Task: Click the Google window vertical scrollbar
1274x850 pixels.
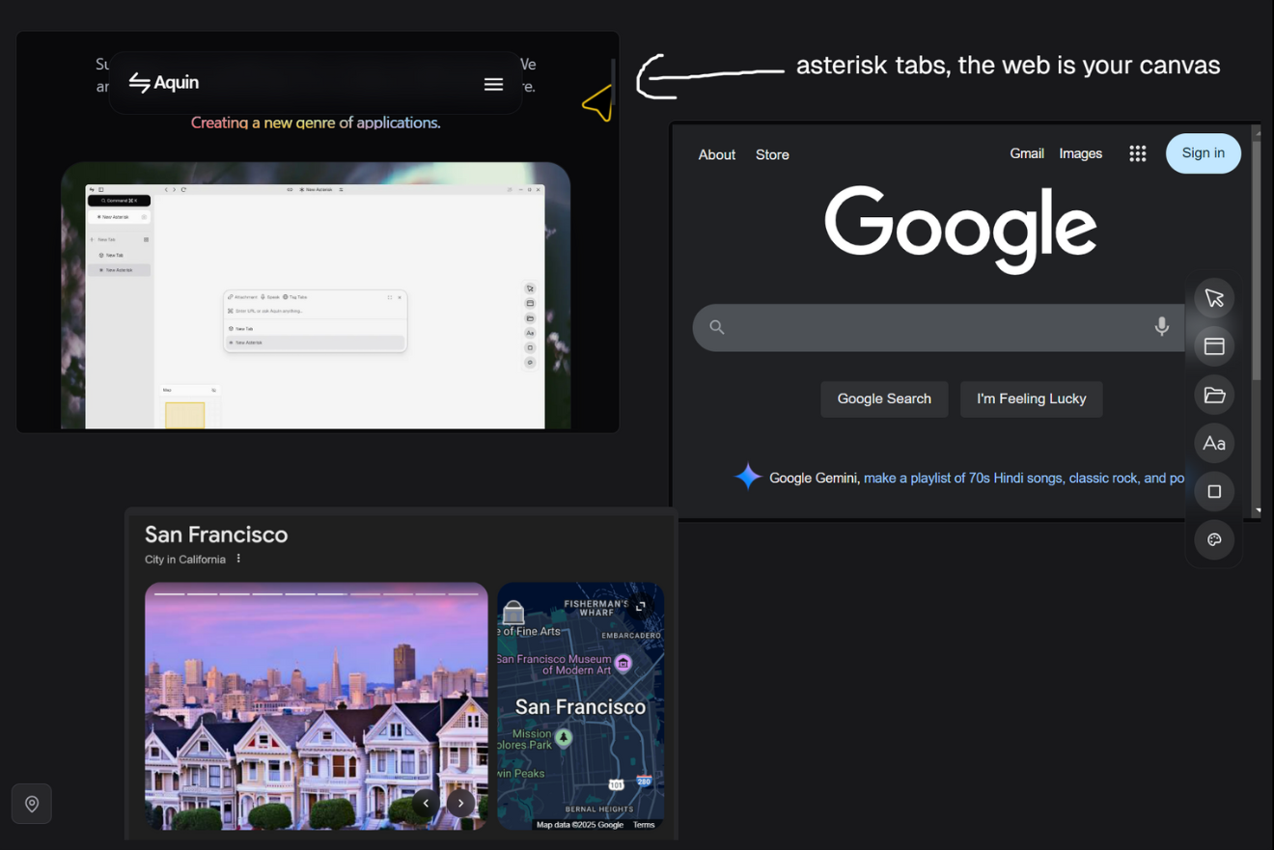Action: click(1256, 260)
